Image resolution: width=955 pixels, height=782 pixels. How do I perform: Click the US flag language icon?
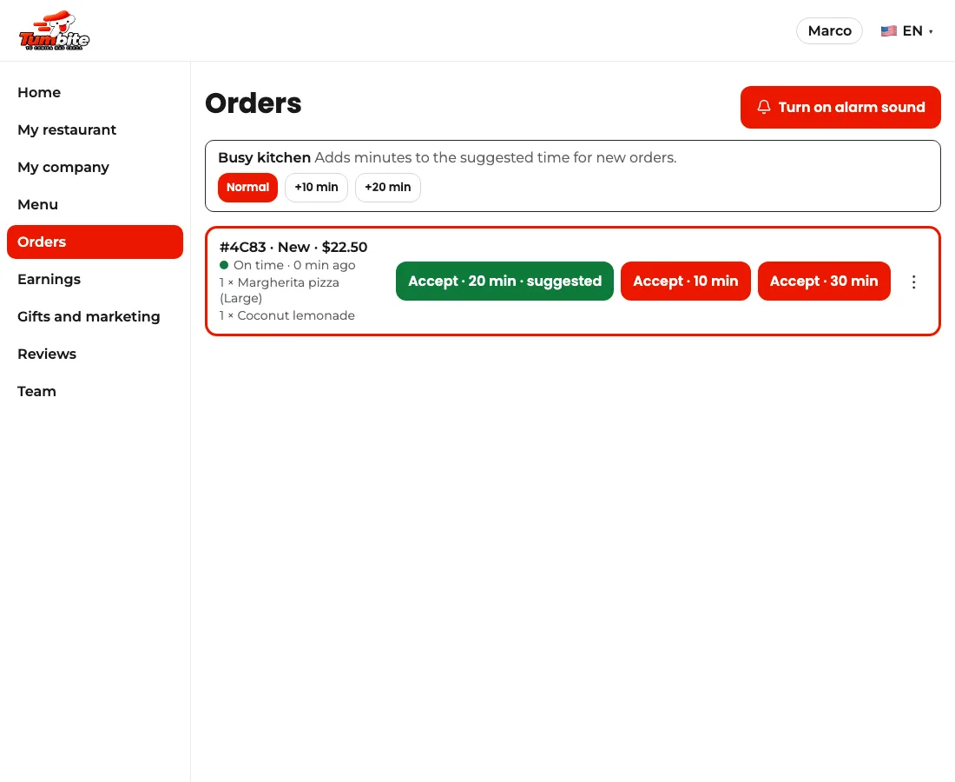[x=889, y=31]
